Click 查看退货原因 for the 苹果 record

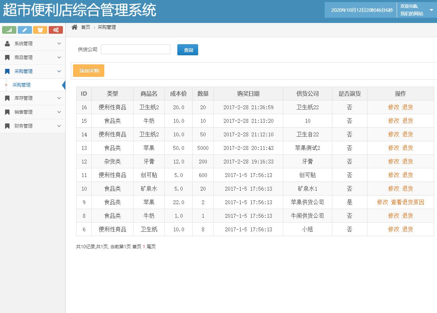(x=407, y=202)
